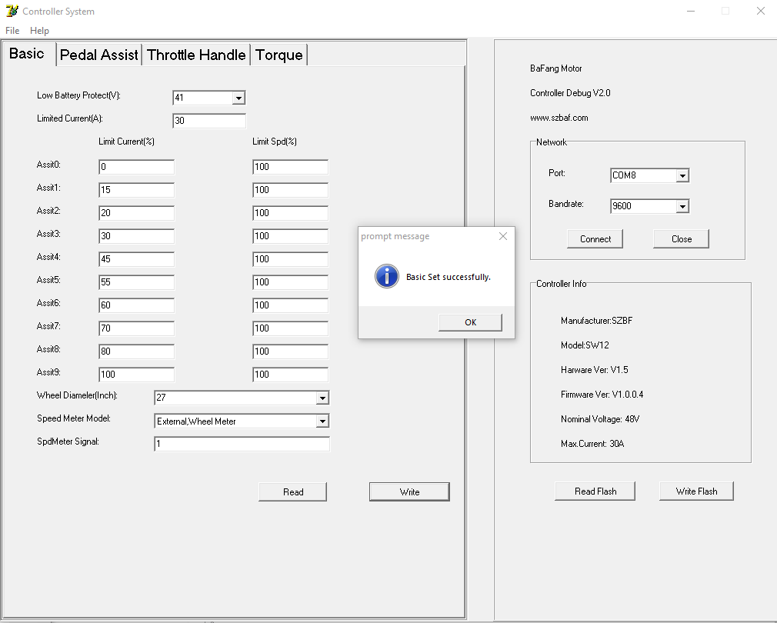Focus the Assit8 Limit Spd field
Image resolution: width=777 pixels, height=623 pixels.
[x=290, y=351]
